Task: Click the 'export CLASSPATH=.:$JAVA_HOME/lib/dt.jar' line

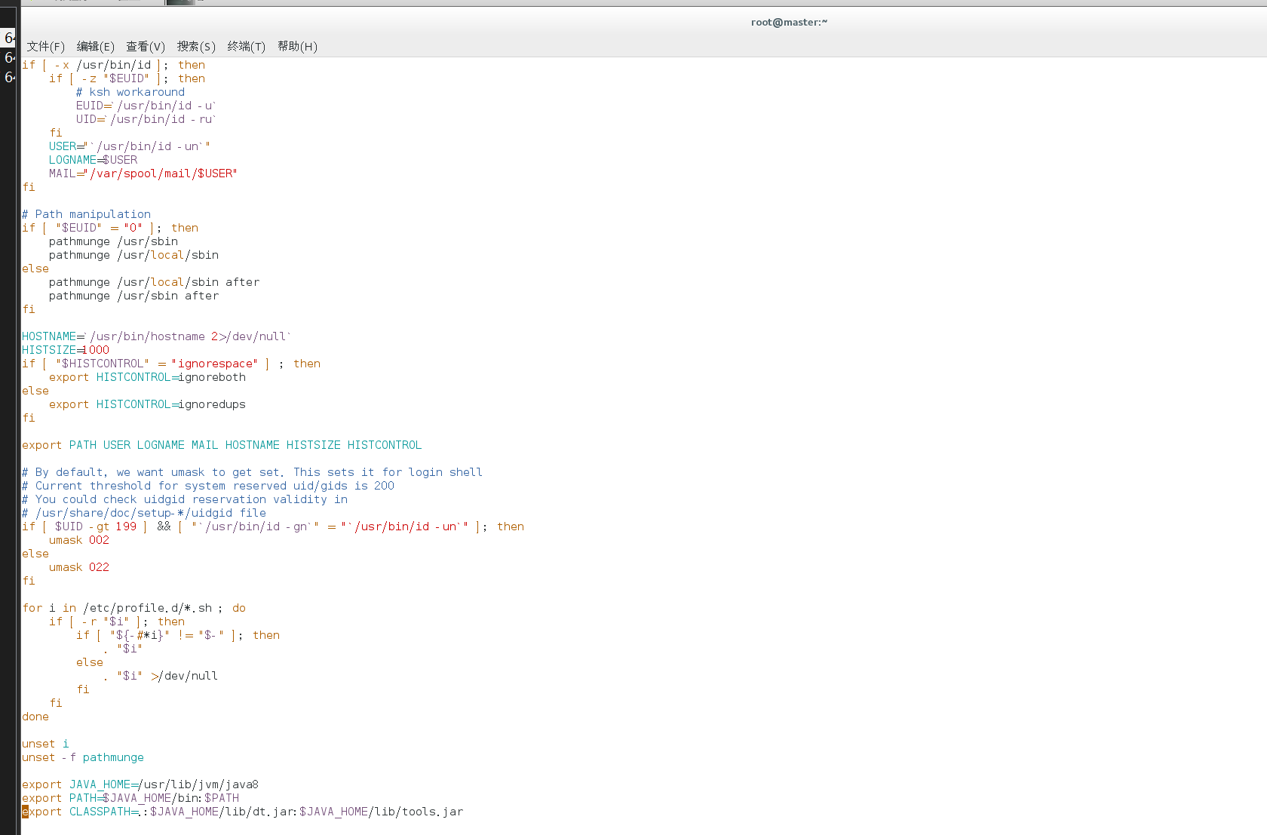Action: pyautogui.click(x=243, y=812)
